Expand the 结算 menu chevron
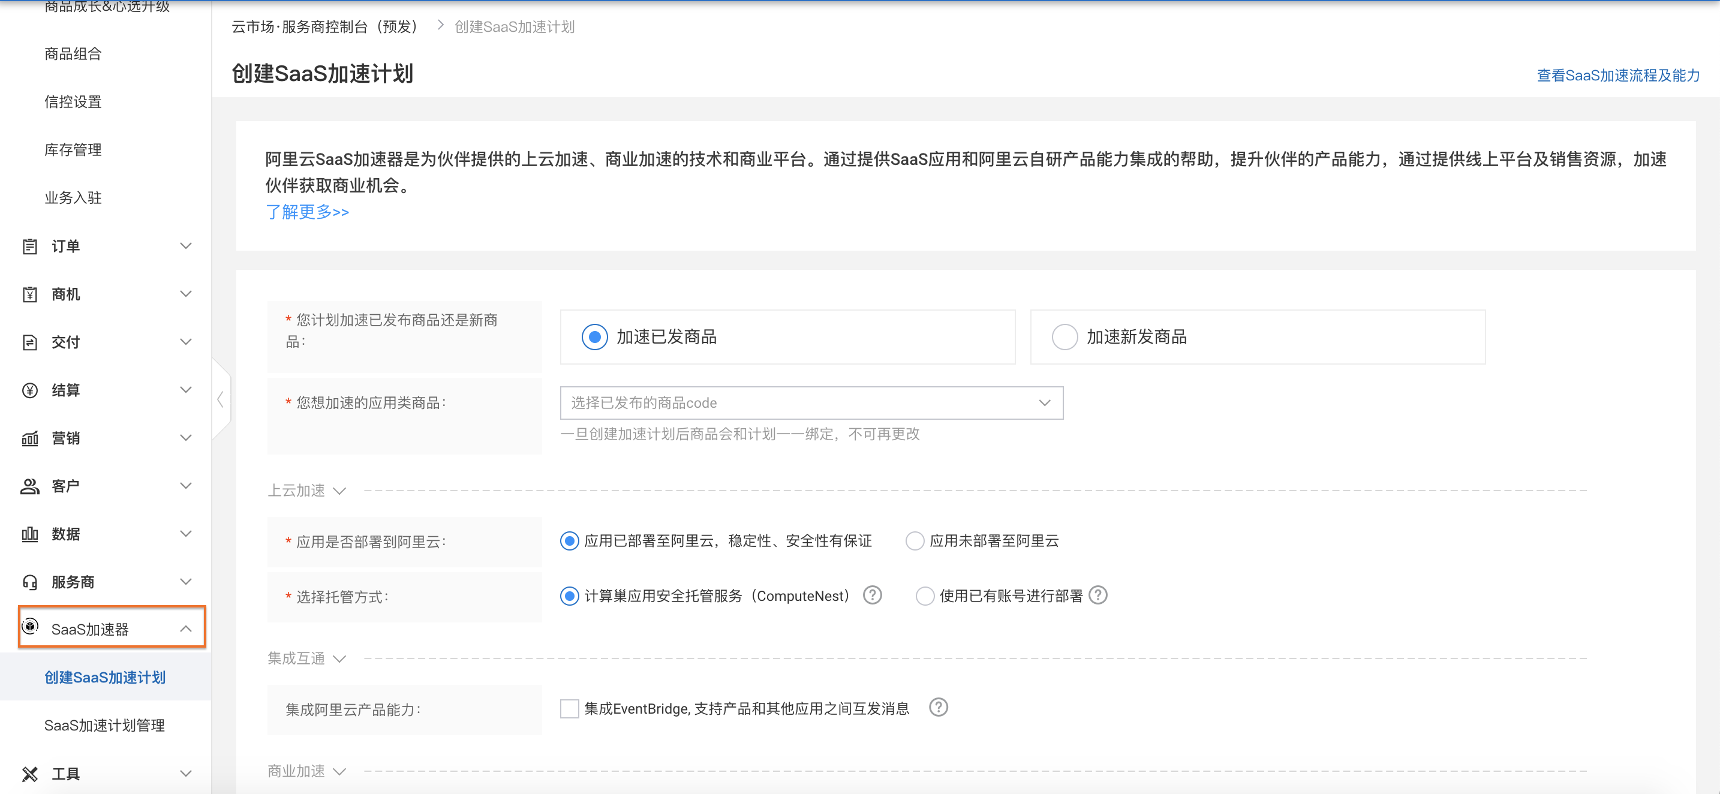This screenshot has width=1720, height=794. tap(187, 390)
